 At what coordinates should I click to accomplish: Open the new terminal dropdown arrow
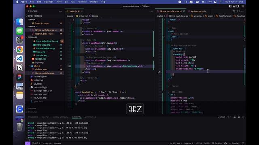(231, 117)
